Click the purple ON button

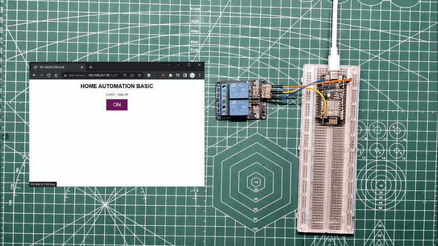[x=117, y=105]
